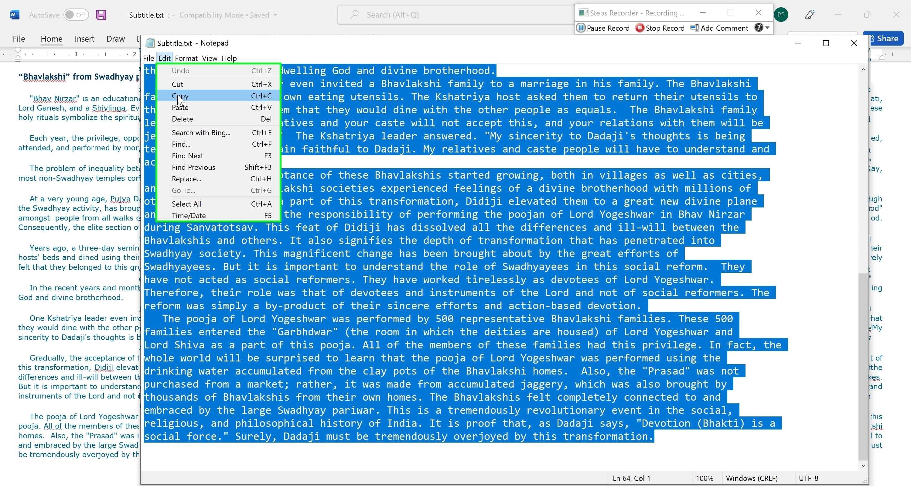Choose Cut from the Edit menu

point(219,84)
